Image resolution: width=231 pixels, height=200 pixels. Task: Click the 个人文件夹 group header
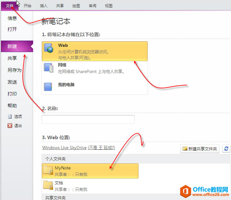(x=136, y=159)
